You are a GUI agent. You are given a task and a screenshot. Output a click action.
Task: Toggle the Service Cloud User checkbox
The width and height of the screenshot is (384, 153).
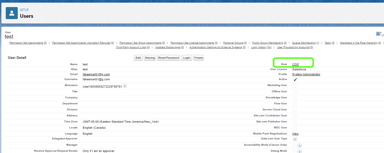(x=295, y=110)
